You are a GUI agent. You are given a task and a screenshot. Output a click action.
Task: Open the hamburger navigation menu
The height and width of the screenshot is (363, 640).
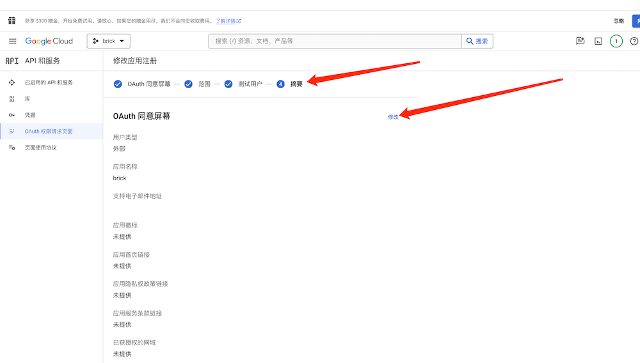click(12, 41)
